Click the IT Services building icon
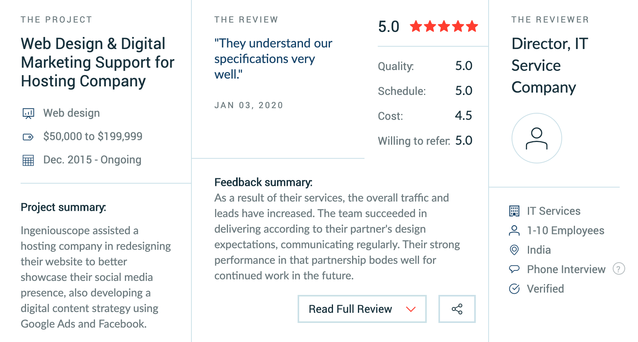 tap(514, 211)
